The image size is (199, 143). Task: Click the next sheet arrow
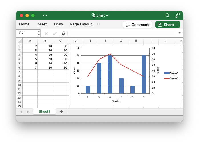coord(28,112)
